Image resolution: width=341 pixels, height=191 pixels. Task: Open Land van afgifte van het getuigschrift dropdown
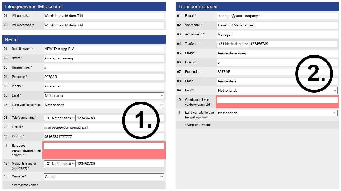277,113
